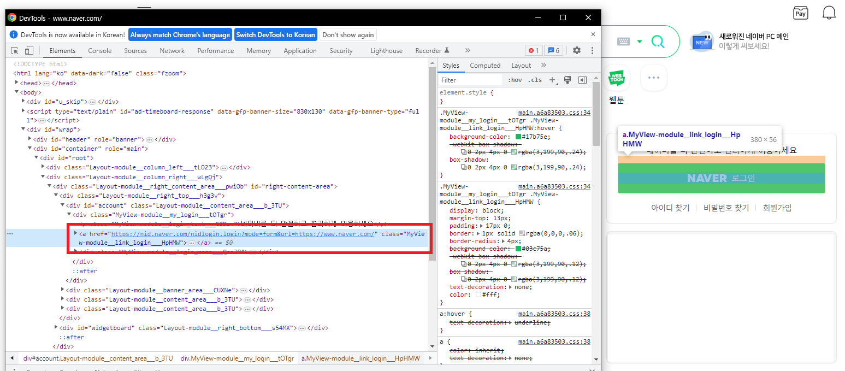The height and width of the screenshot is (371, 845).
Task: Expand the Layout-module__column_left div
Action: coord(43,167)
